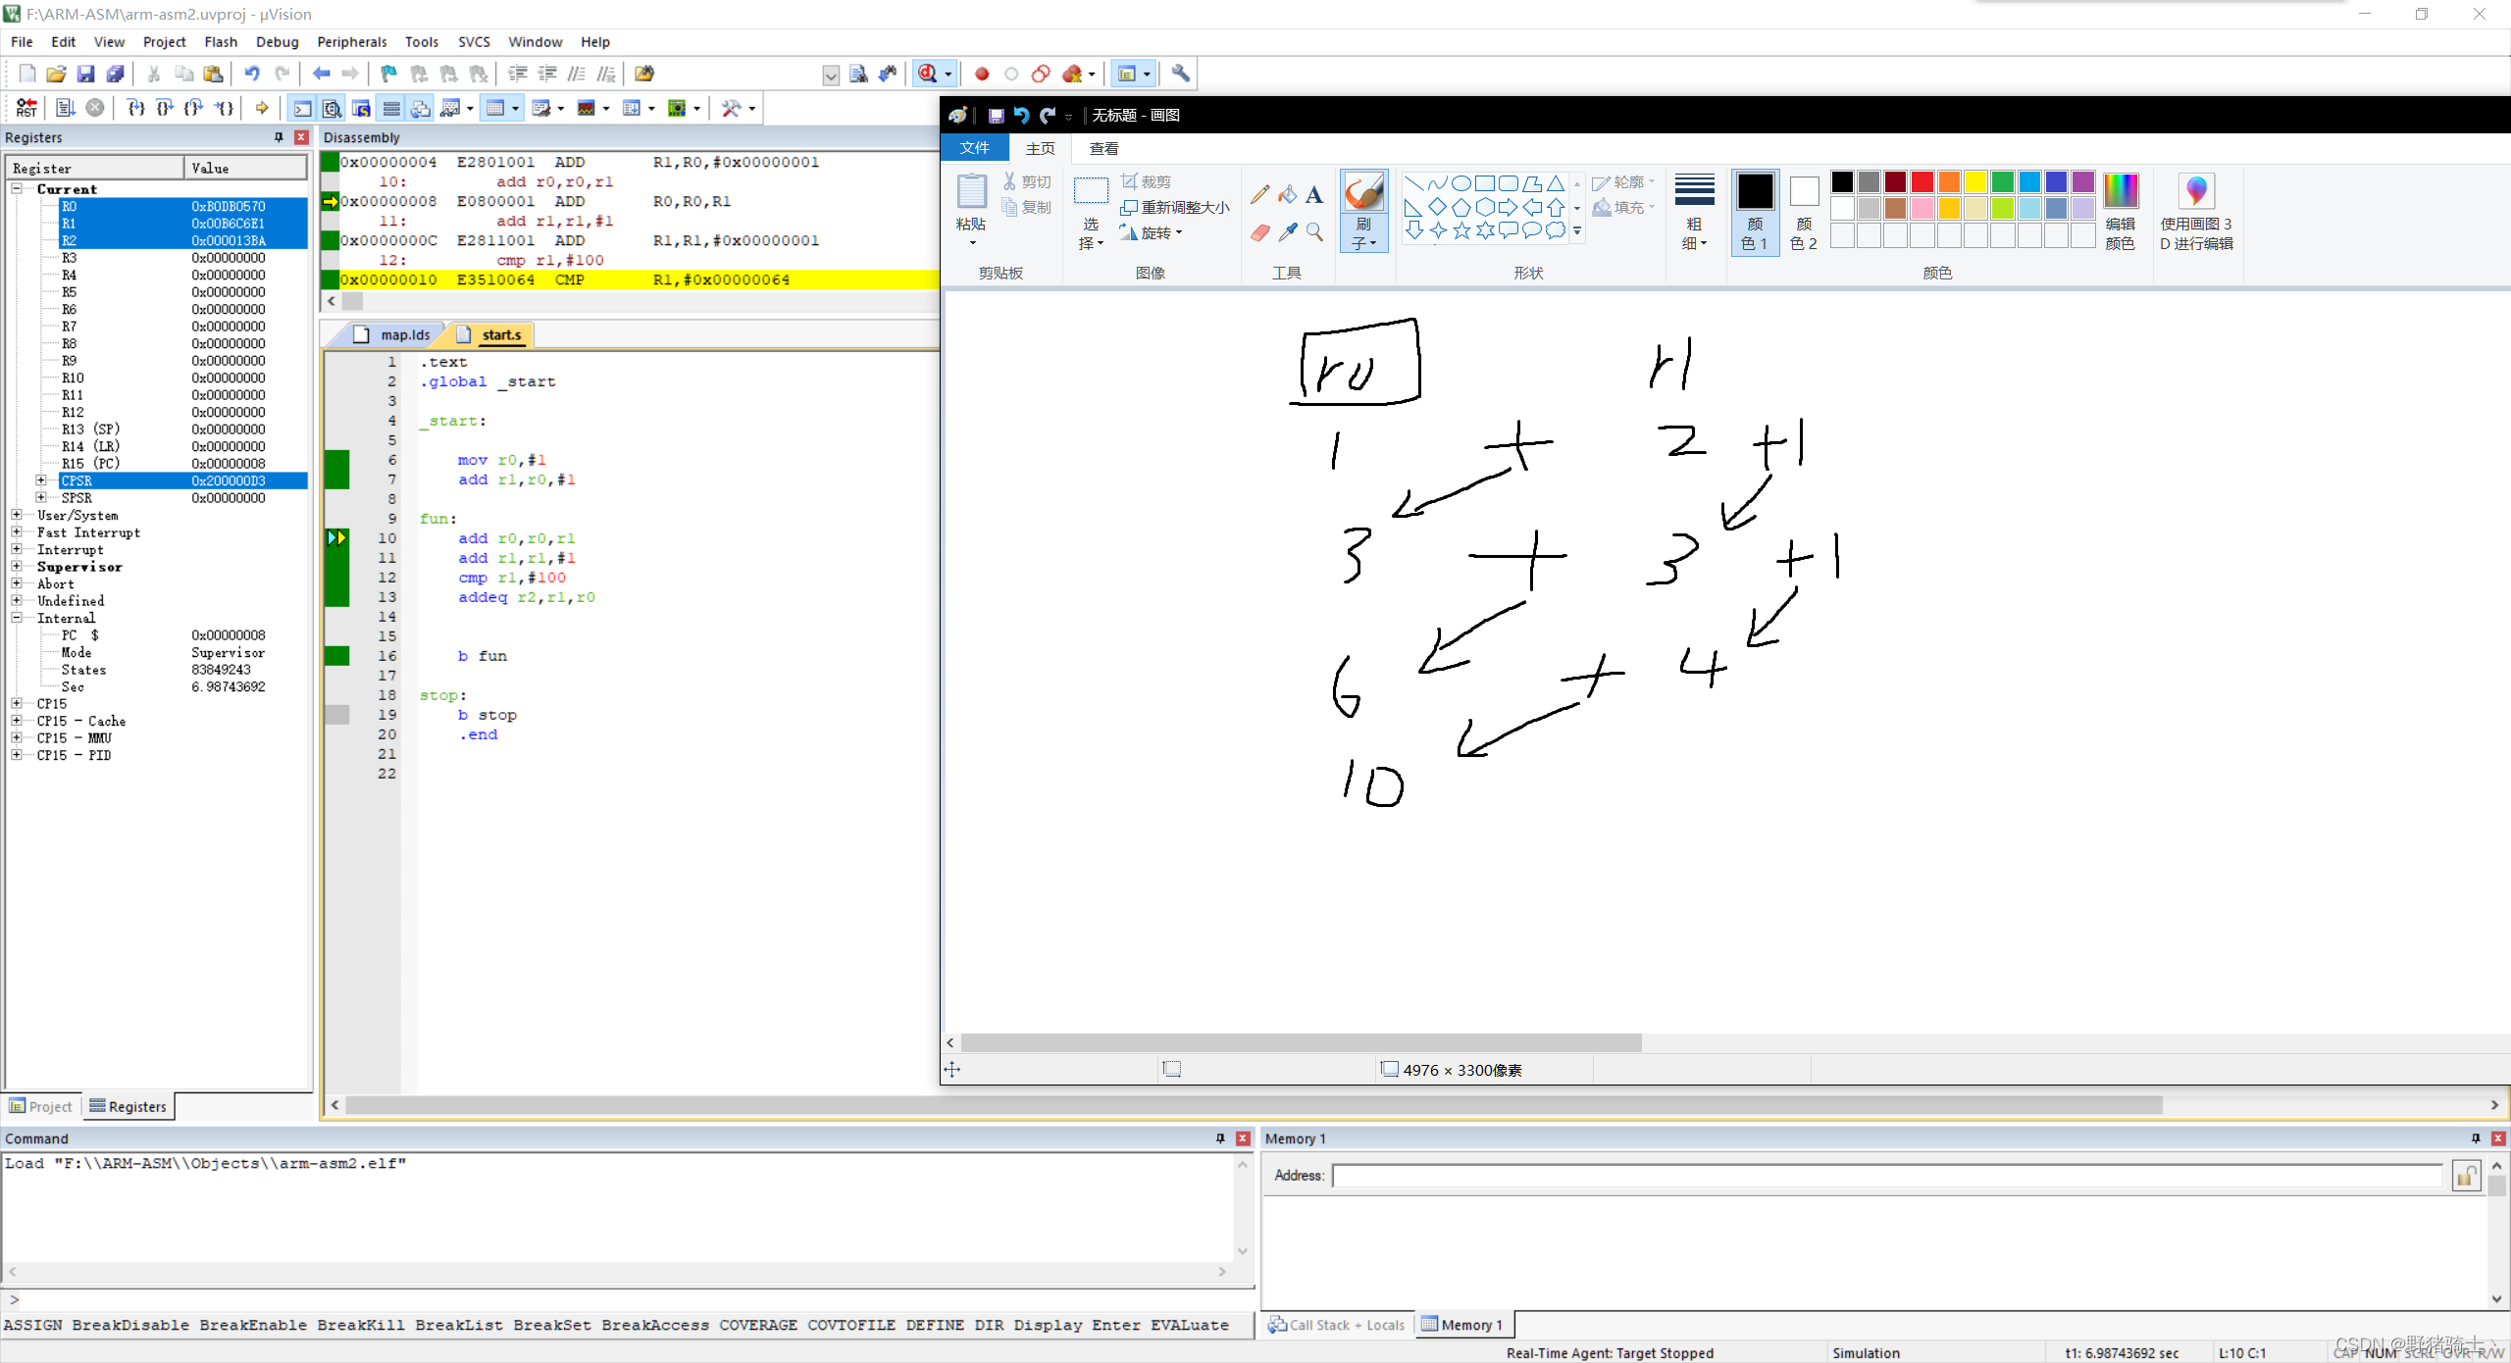2511x1363 pixels.
Task: Click the Project tab at bottom-left
Action: [x=41, y=1106]
